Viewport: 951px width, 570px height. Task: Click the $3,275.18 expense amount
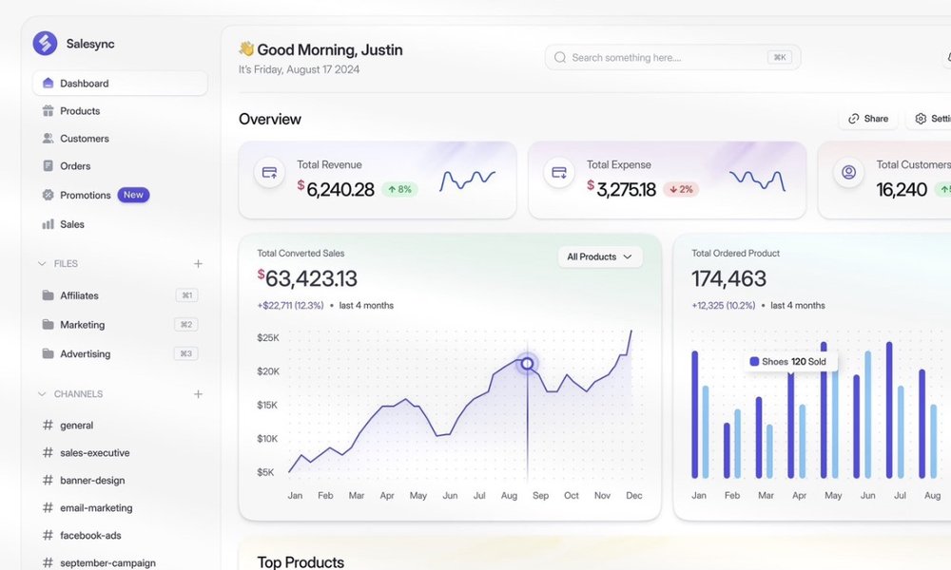[x=622, y=190]
